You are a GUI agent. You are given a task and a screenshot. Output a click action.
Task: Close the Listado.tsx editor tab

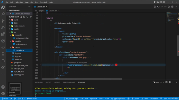[47, 7]
